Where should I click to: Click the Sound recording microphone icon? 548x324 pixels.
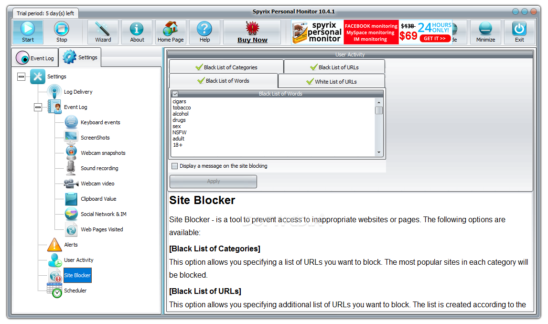pos(71,168)
